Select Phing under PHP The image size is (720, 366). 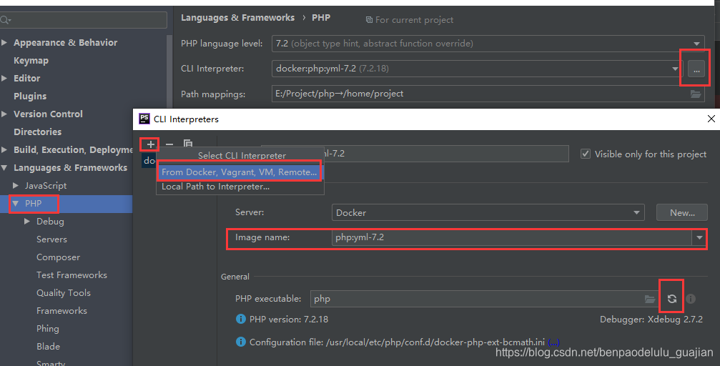pos(48,329)
